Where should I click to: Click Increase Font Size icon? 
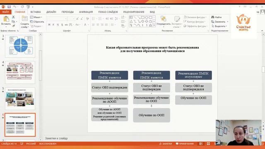77,19
